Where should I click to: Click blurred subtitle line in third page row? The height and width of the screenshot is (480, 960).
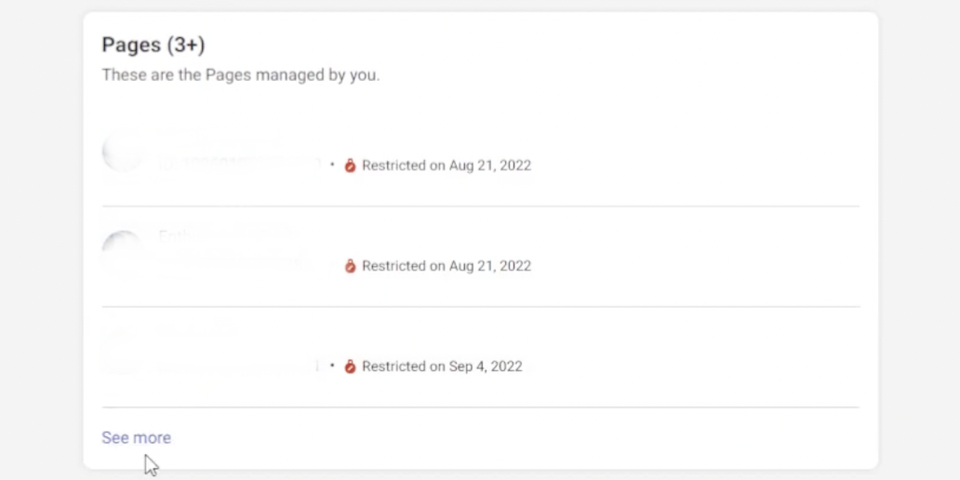tap(239, 367)
